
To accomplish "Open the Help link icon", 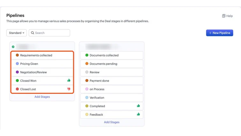I will (x=224, y=16).
